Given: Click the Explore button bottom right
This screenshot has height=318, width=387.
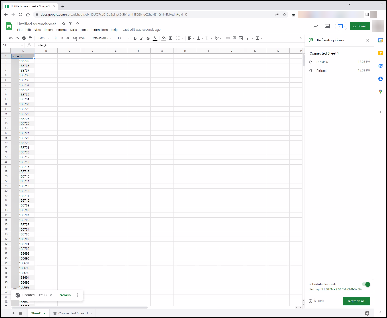Looking at the screenshot, I should pos(367,313).
